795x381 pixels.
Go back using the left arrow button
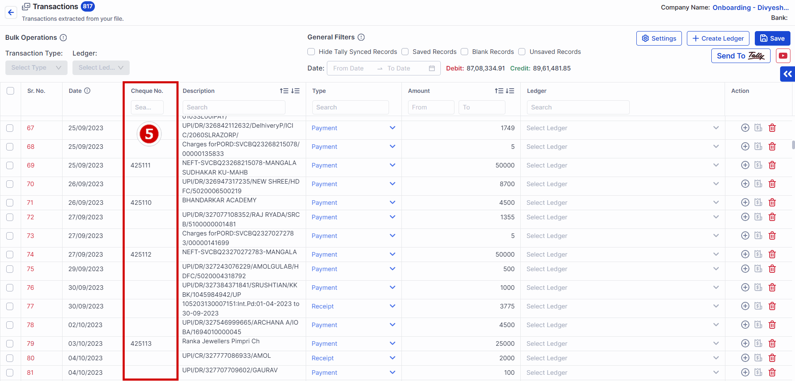[11, 12]
